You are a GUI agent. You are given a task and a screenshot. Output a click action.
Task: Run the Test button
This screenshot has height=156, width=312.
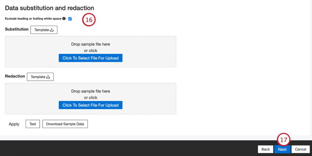tap(33, 124)
